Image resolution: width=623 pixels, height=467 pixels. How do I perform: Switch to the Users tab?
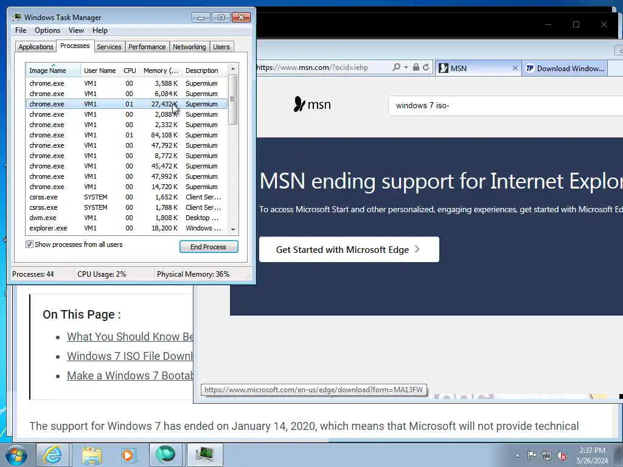click(x=221, y=47)
